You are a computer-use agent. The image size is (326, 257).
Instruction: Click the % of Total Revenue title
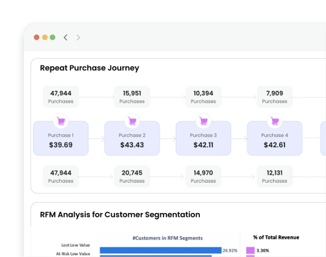click(276, 237)
